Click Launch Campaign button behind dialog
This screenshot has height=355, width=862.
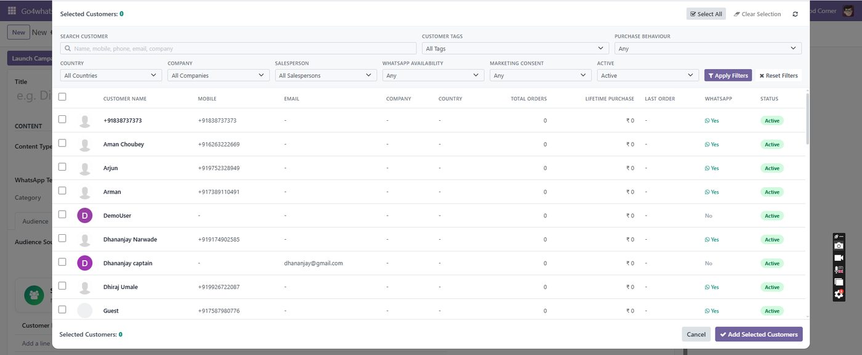(30, 59)
